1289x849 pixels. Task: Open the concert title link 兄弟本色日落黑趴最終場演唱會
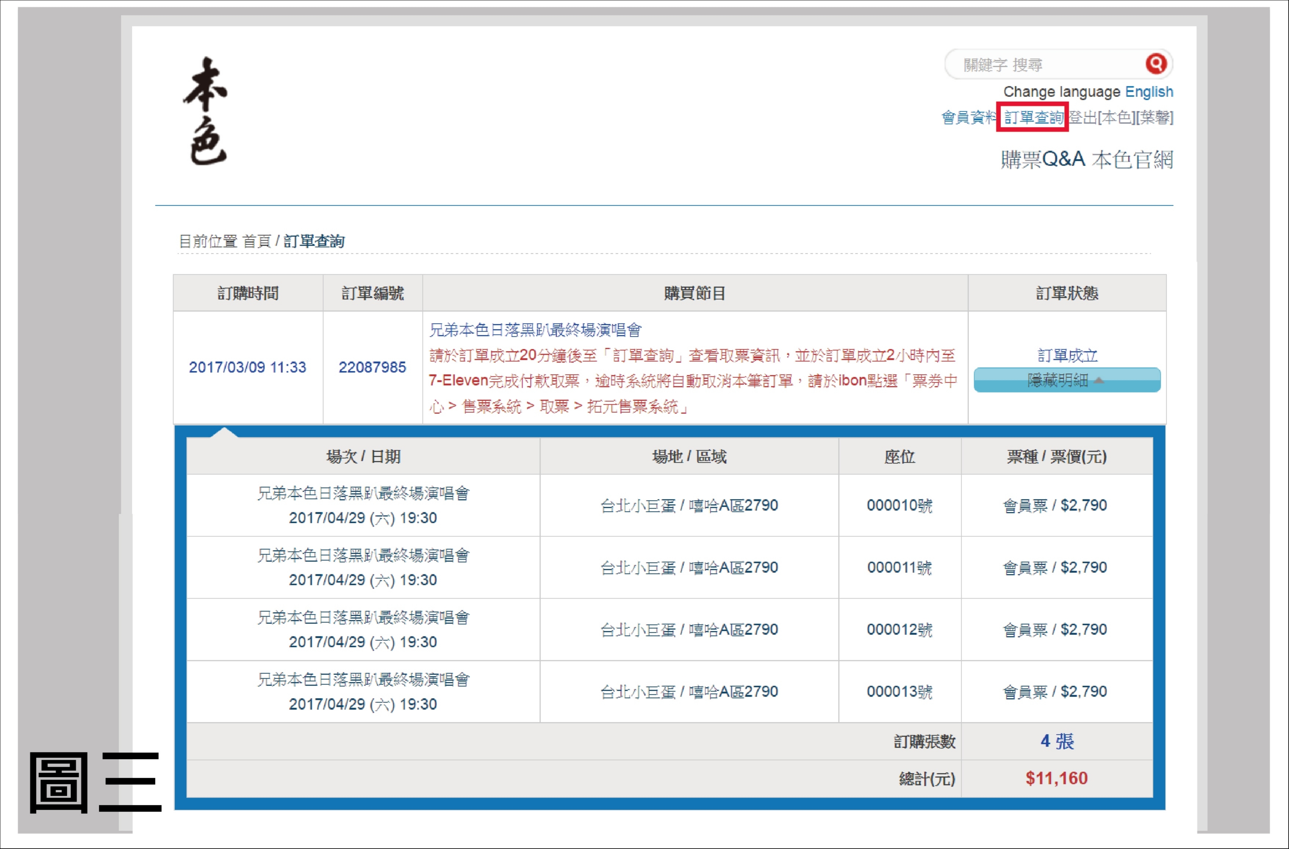click(535, 330)
